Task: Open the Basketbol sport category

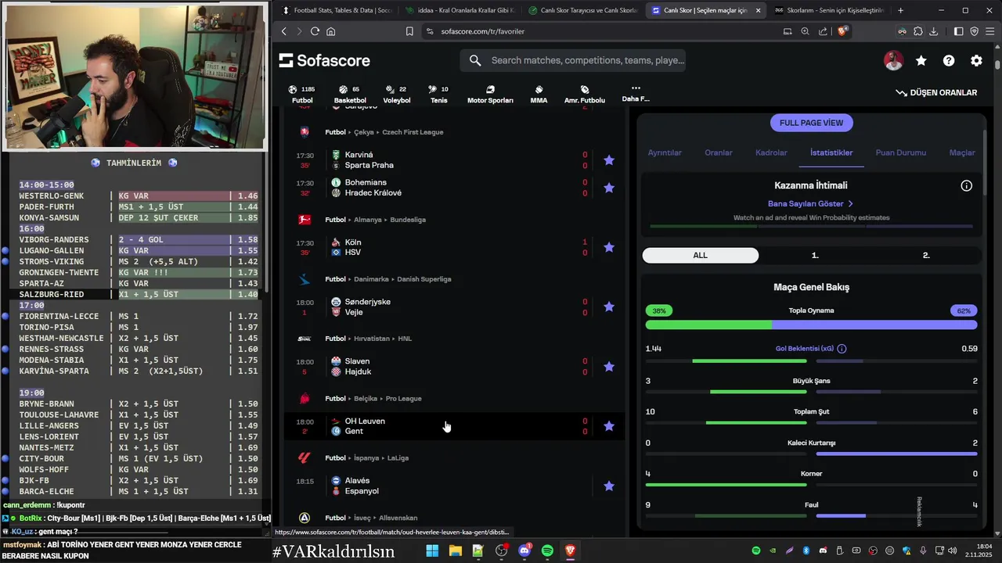Action: 349,95
